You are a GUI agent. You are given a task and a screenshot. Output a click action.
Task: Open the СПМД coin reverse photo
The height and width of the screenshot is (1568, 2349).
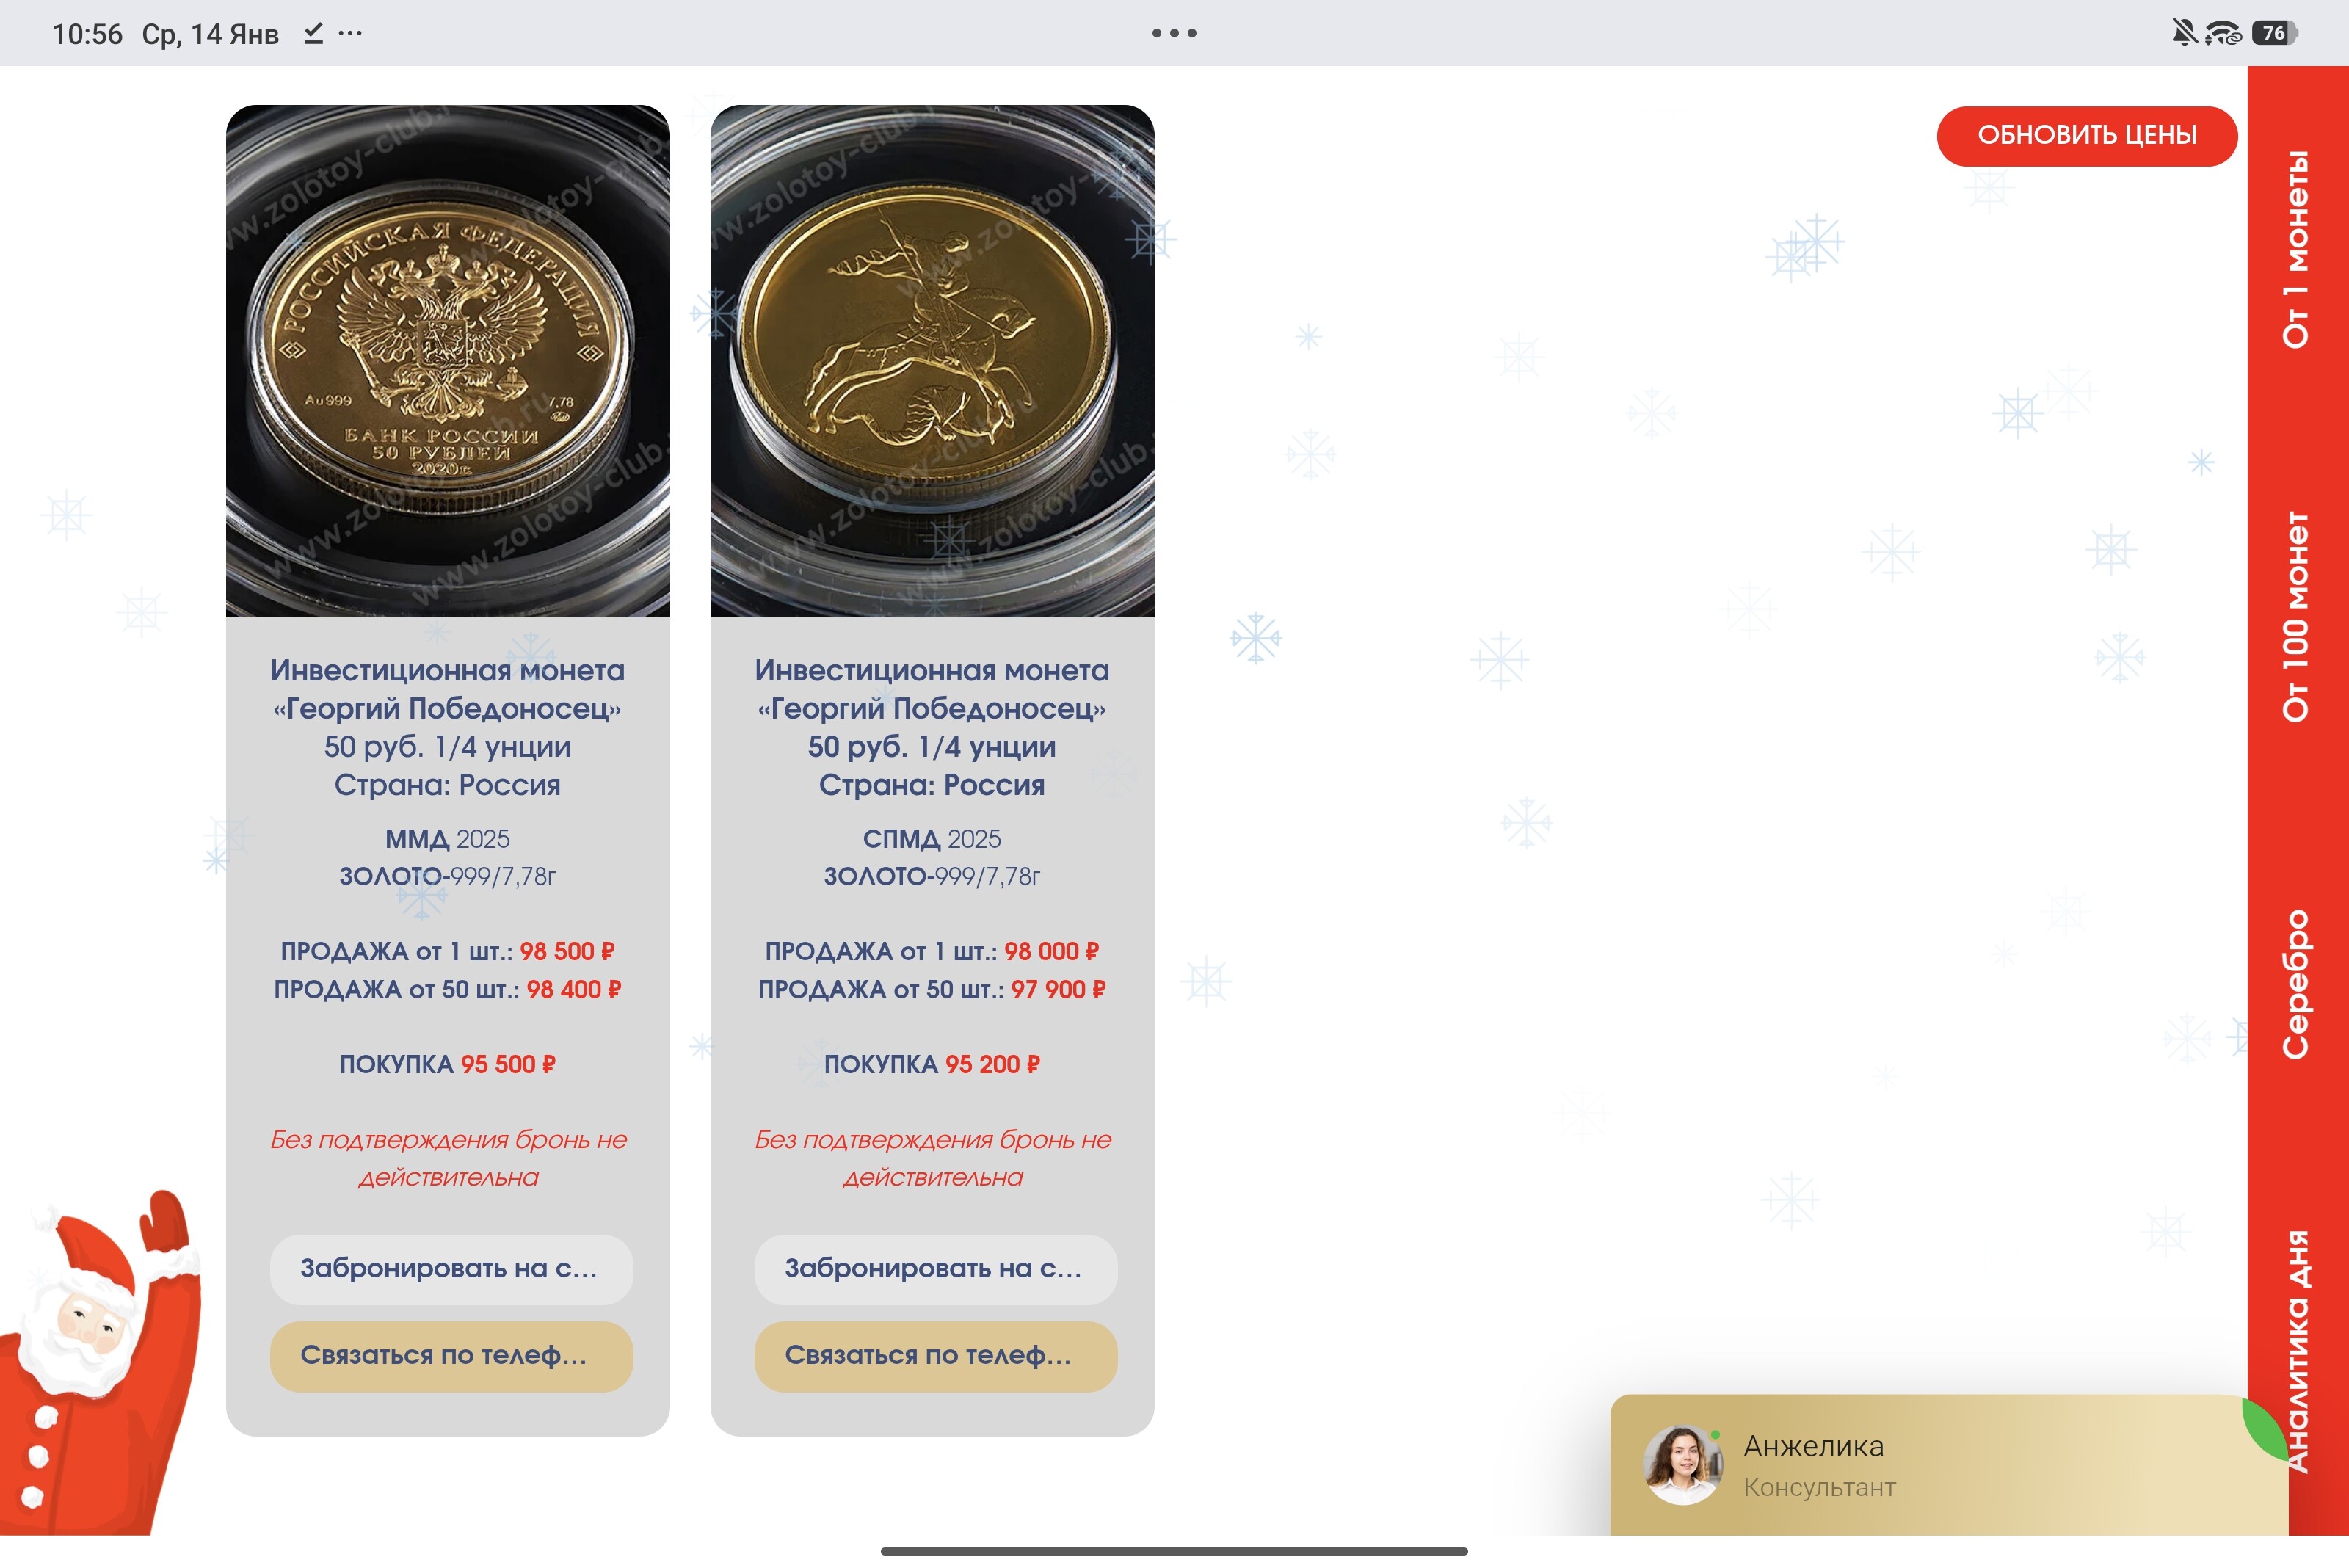tap(932, 361)
